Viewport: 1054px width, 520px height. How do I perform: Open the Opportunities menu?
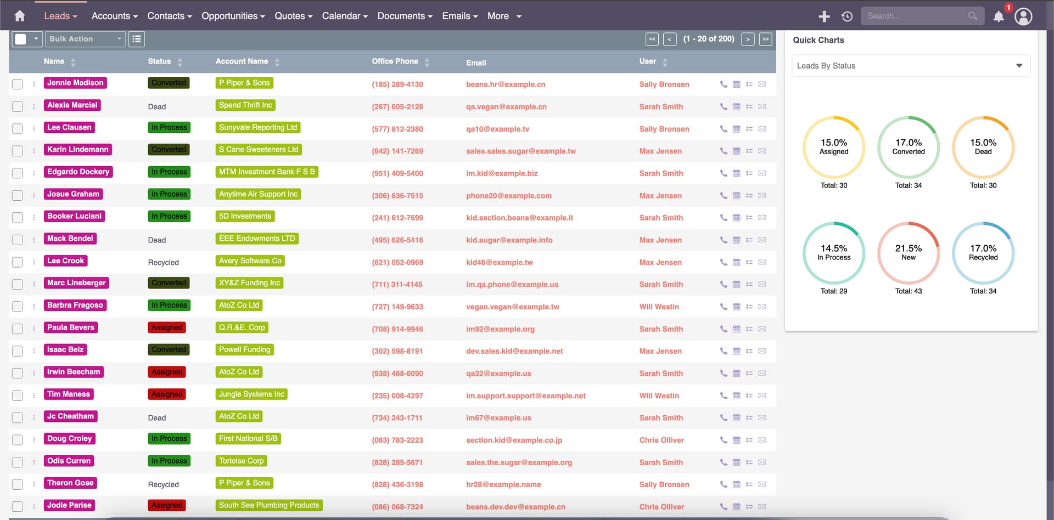point(233,16)
